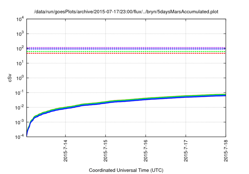The width and height of the screenshot is (249, 174).
Task: Click the green dashed threshold line
Action: 126,52
